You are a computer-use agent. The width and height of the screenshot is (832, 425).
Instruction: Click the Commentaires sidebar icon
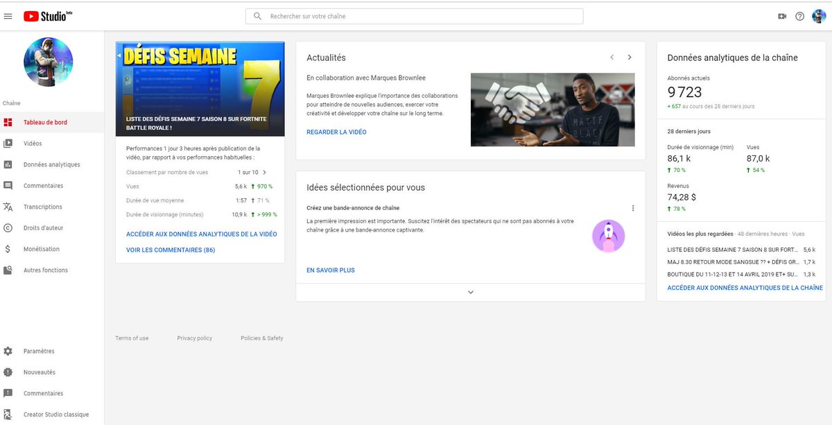click(x=8, y=186)
